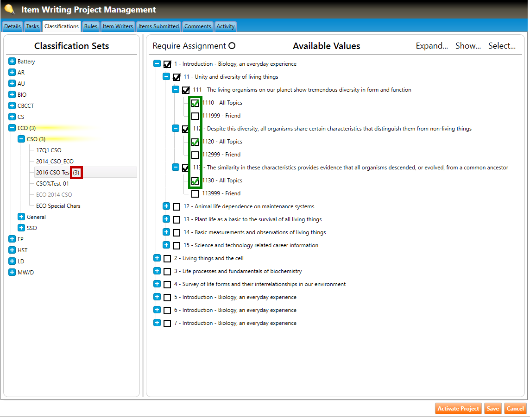Expand 12 - Animal life dependence node
The height and width of the screenshot is (417, 530).
click(x=166, y=206)
